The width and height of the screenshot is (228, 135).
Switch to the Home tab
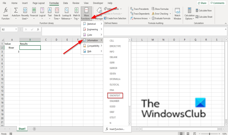[x=14, y=3]
